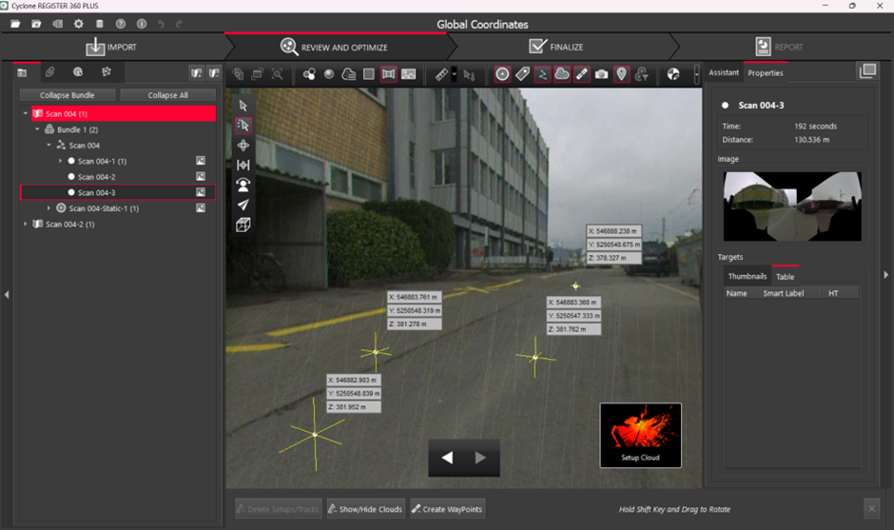Select the orbit/pan crosshair tool

pos(243,146)
